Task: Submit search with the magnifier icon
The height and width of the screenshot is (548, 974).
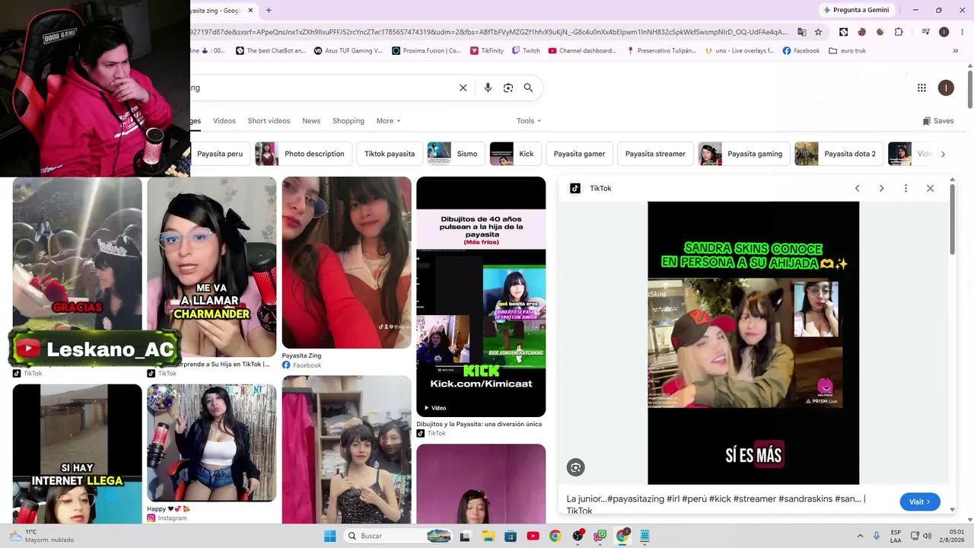Action: coord(528,88)
